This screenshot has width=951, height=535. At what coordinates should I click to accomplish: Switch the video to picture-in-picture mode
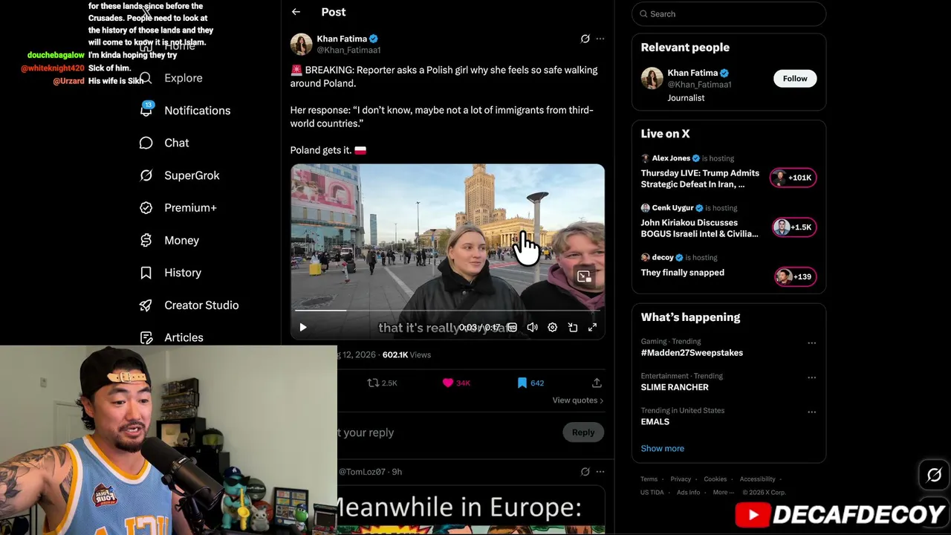[x=572, y=327]
